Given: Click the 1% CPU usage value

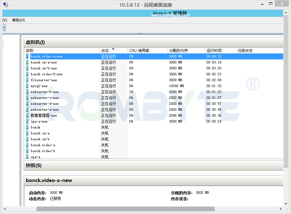Looking at the screenshot, I should pyautogui.click(x=131, y=92).
